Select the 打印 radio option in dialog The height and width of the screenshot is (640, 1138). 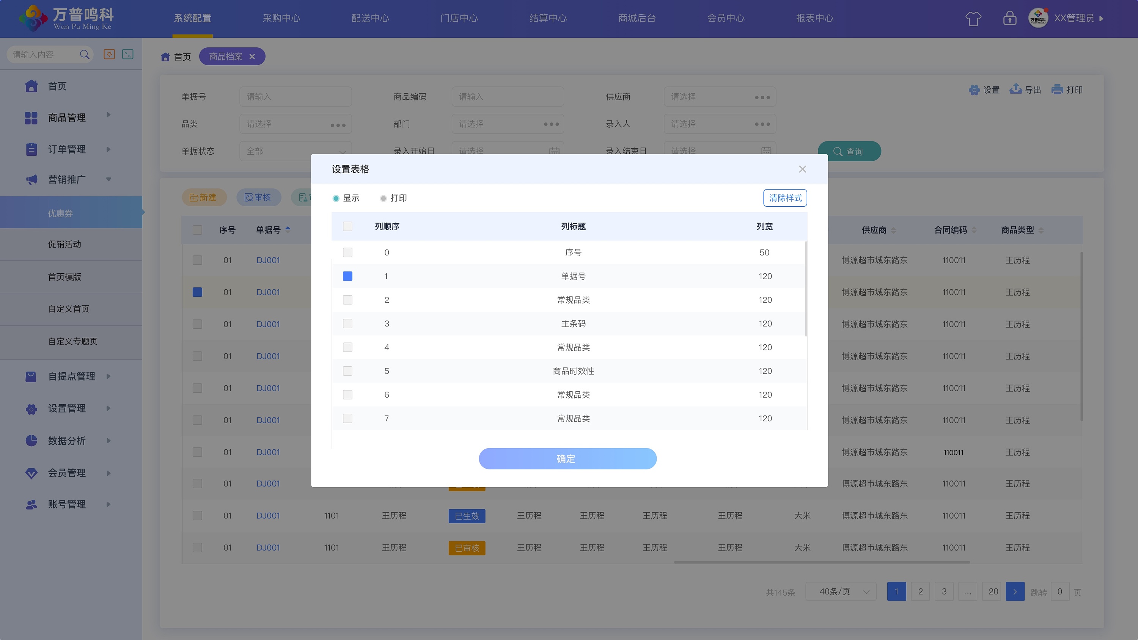pos(384,198)
